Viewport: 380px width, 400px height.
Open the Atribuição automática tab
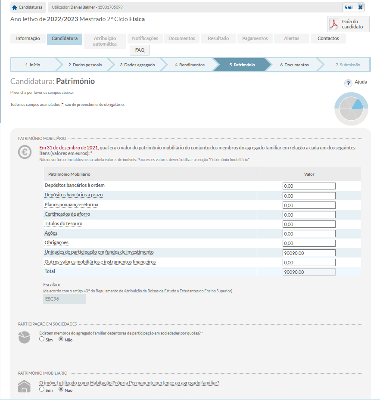point(105,41)
